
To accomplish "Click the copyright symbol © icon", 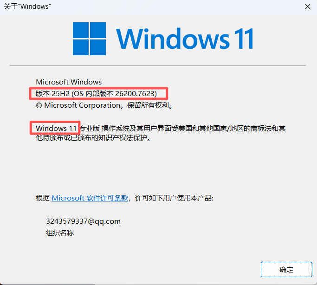I will tap(39, 105).
